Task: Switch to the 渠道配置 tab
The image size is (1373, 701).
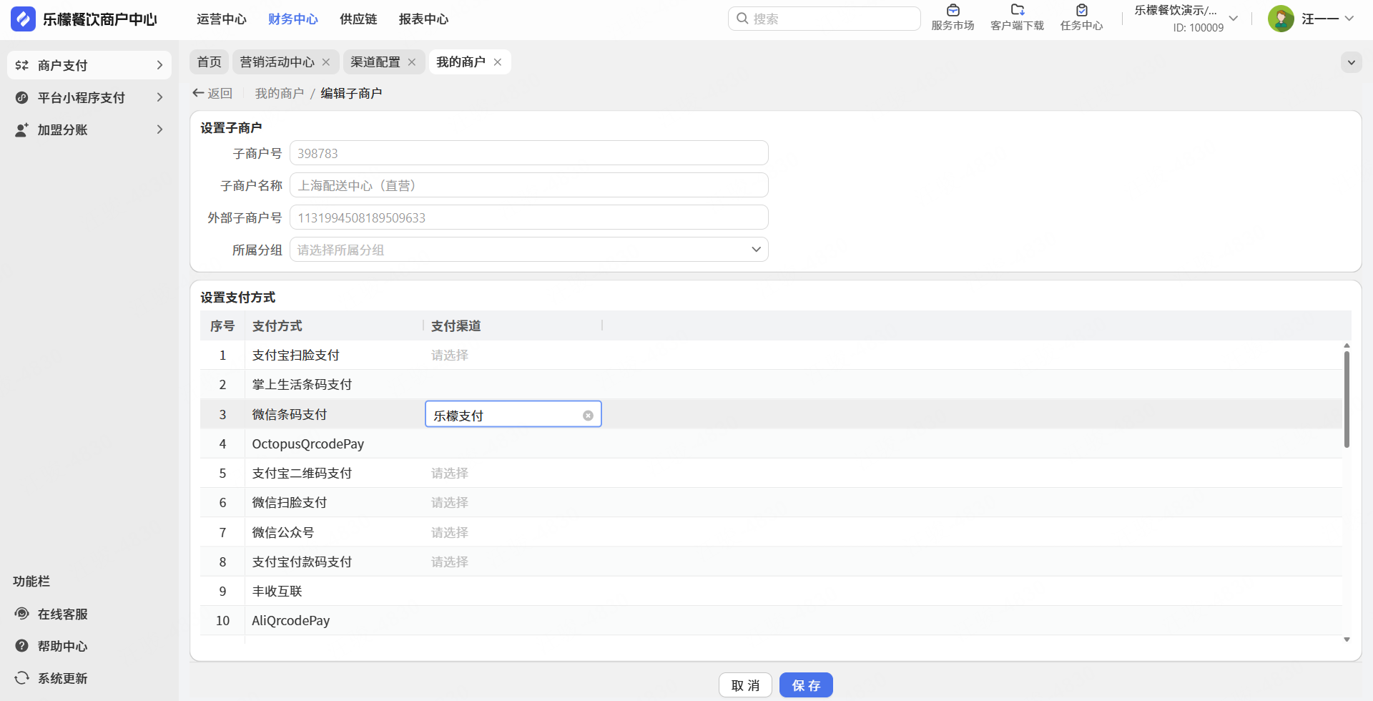Action: [375, 62]
